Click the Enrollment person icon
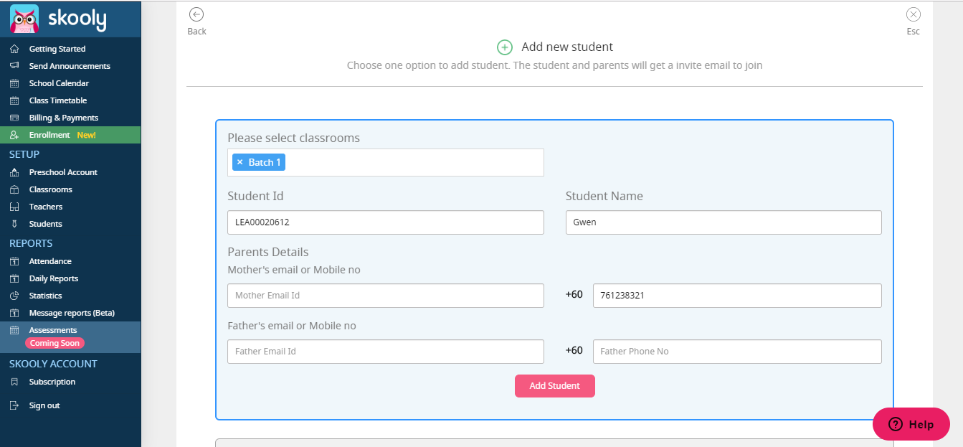The height and width of the screenshot is (447, 963). pyautogui.click(x=14, y=135)
